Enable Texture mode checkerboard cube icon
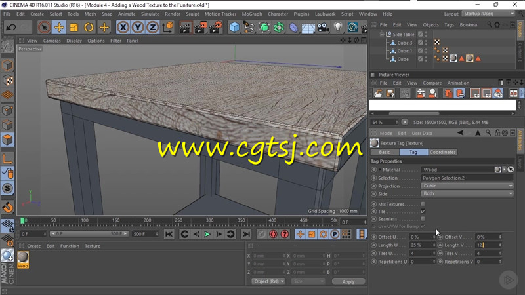 tap(7, 80)
